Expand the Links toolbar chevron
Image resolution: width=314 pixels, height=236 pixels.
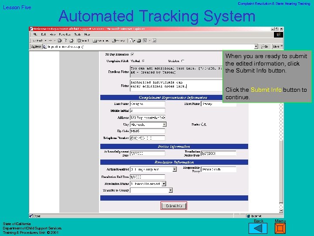coord(281,46)
